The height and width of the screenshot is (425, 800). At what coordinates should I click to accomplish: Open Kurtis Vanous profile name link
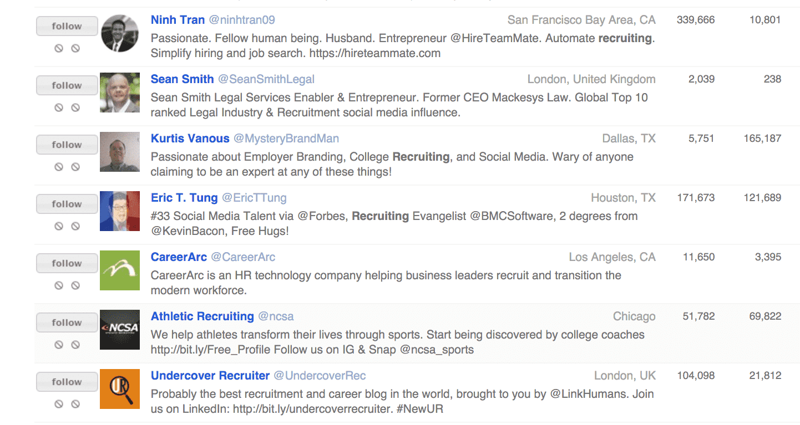click(190, 139)
